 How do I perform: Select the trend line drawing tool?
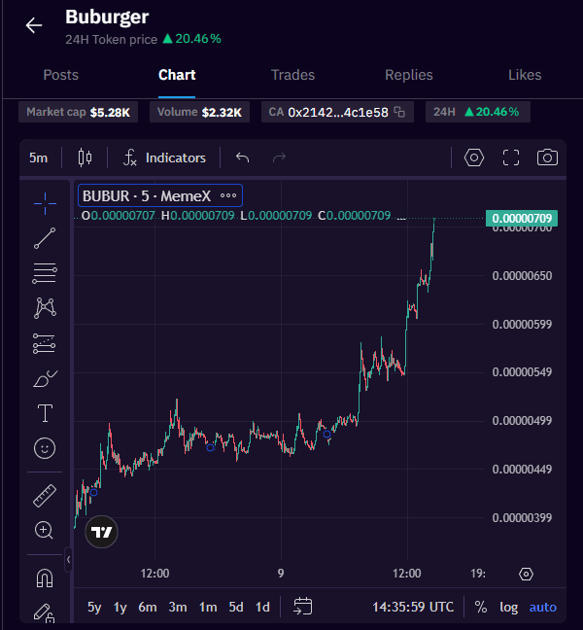pyautogui.click(x=45, y=237)
